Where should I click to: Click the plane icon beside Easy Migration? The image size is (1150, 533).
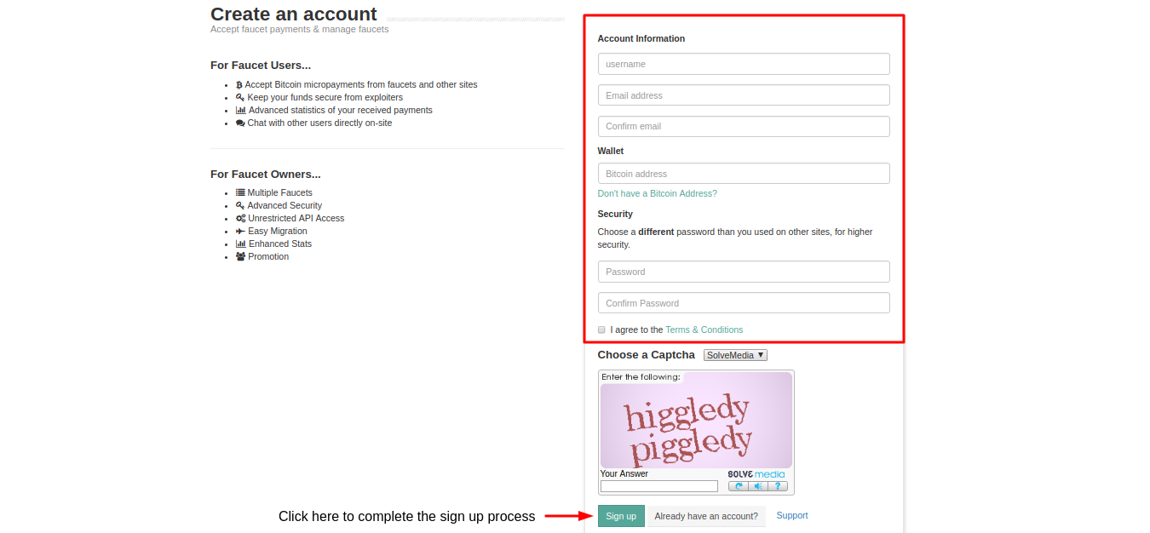[240, 232]
